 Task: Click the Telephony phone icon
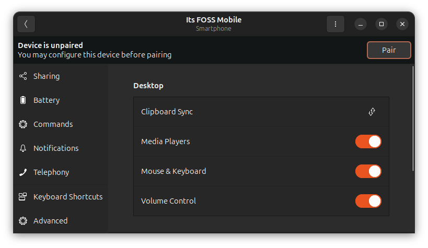(x=23, y=172)
